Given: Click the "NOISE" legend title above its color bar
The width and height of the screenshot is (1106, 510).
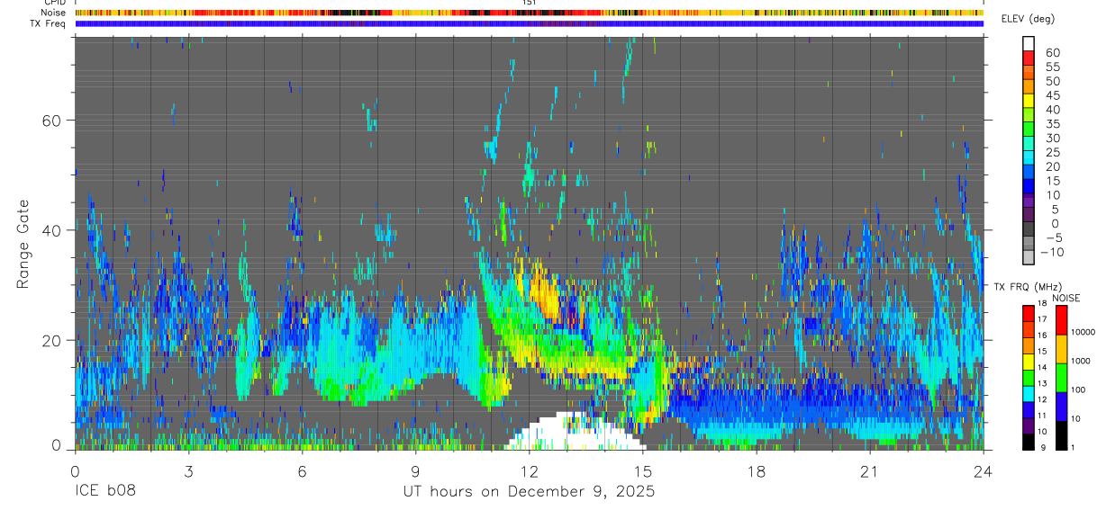Looking at the screenshot, I should 1069,298.
